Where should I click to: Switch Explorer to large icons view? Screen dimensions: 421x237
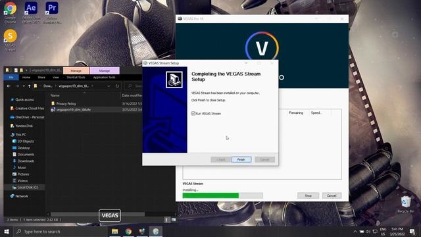[174, 220]
